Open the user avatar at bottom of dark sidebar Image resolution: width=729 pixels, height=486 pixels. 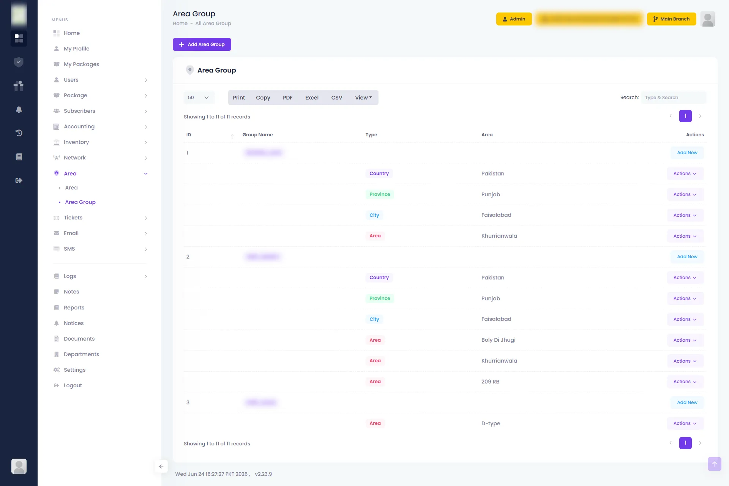click(x=19, y=466)
